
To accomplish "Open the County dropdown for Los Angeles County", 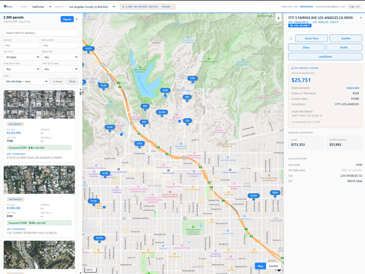I will 91,7.
